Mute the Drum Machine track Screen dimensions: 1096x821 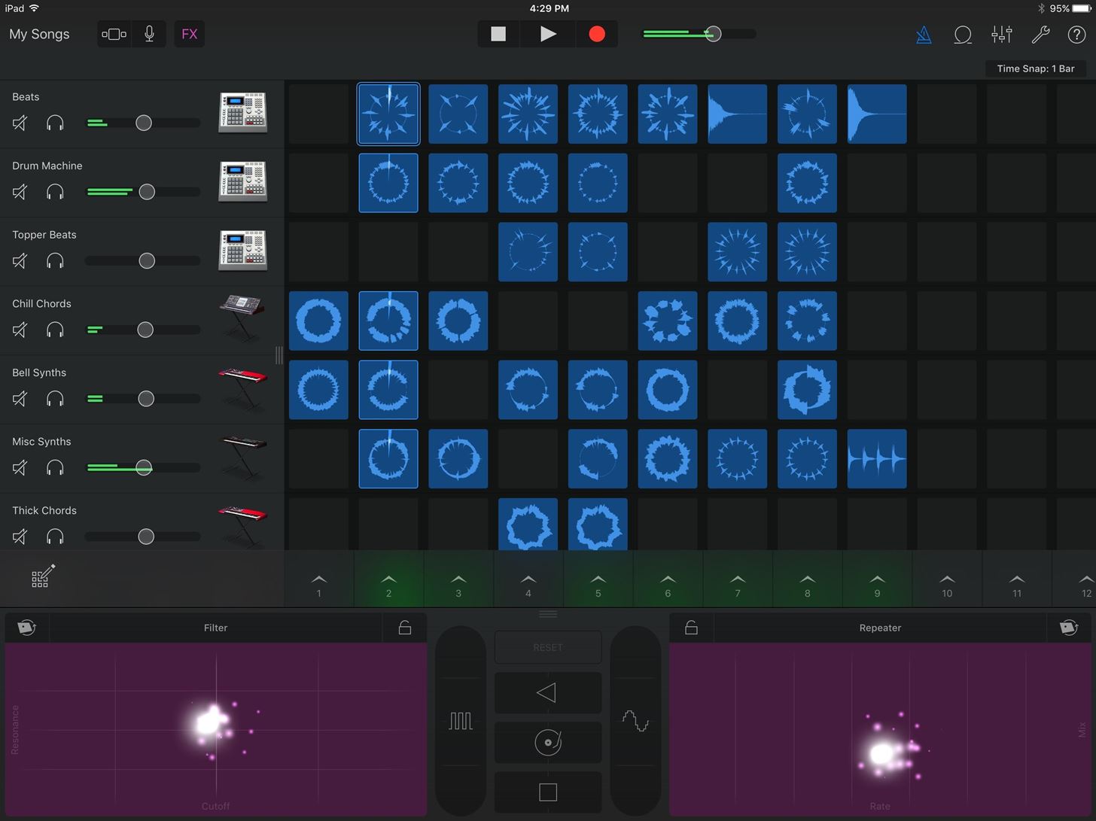click(20, 192)
